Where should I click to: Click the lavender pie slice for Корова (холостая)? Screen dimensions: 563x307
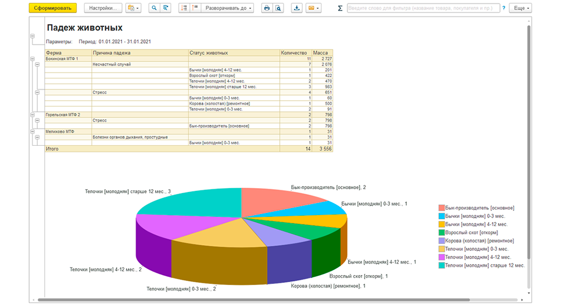[277, 235]
